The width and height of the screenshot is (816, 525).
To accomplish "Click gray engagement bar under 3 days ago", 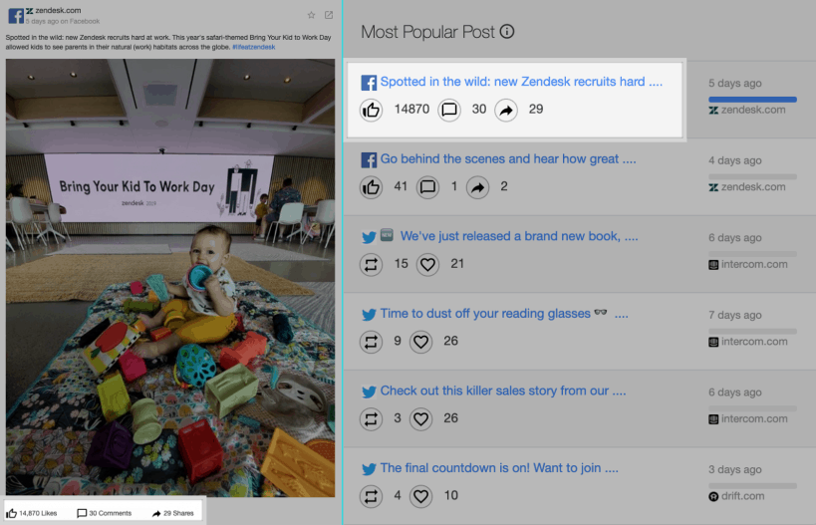I will (x=752, y=485).
